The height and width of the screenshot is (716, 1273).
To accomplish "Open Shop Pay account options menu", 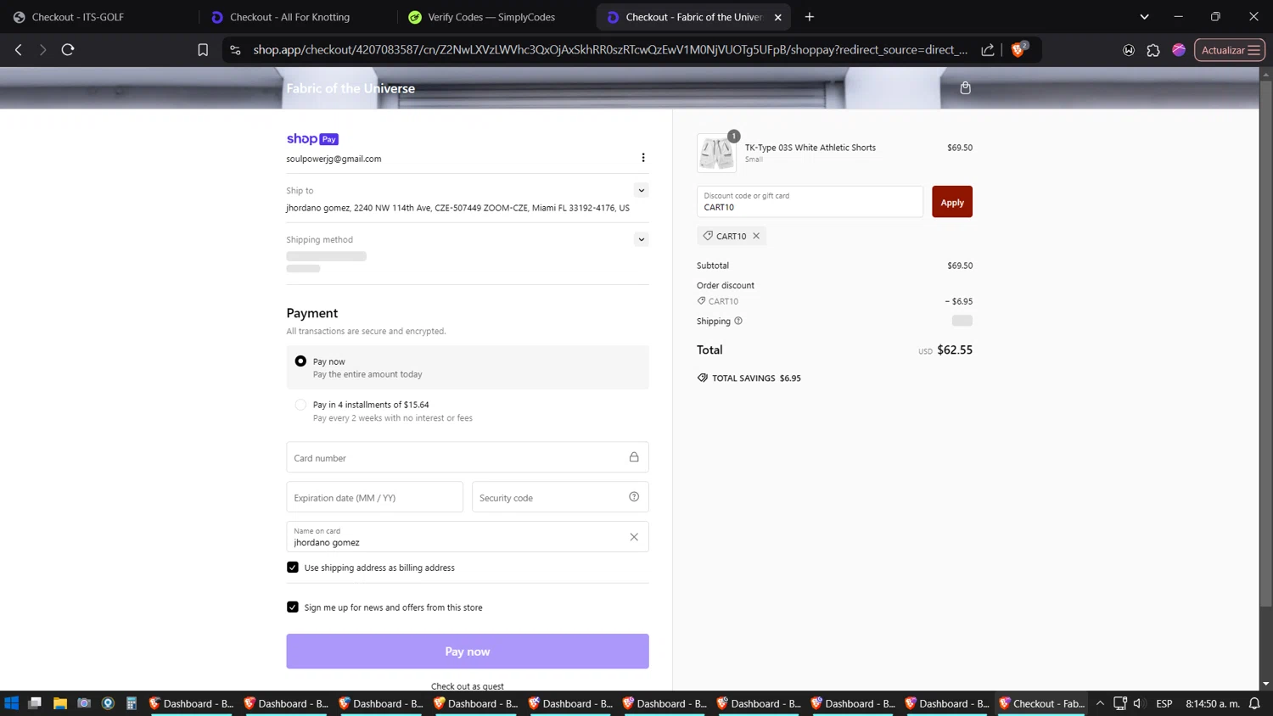I will (x=643, y=158).
